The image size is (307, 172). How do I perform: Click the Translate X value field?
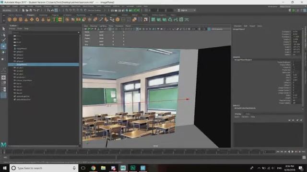coord(296,32)
